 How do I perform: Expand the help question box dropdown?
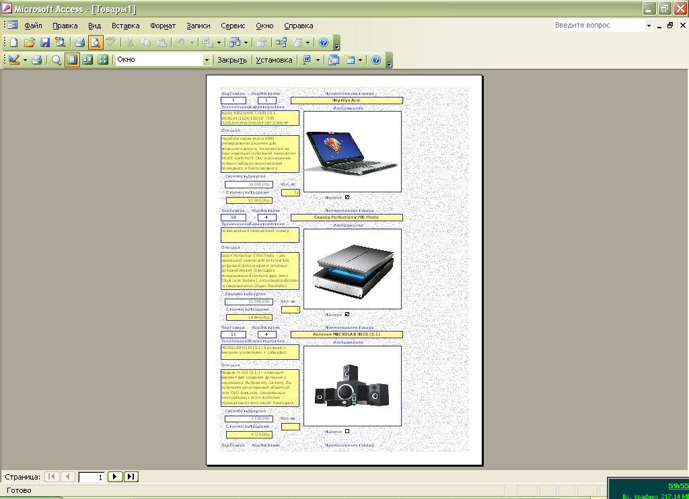click(649, 26)
